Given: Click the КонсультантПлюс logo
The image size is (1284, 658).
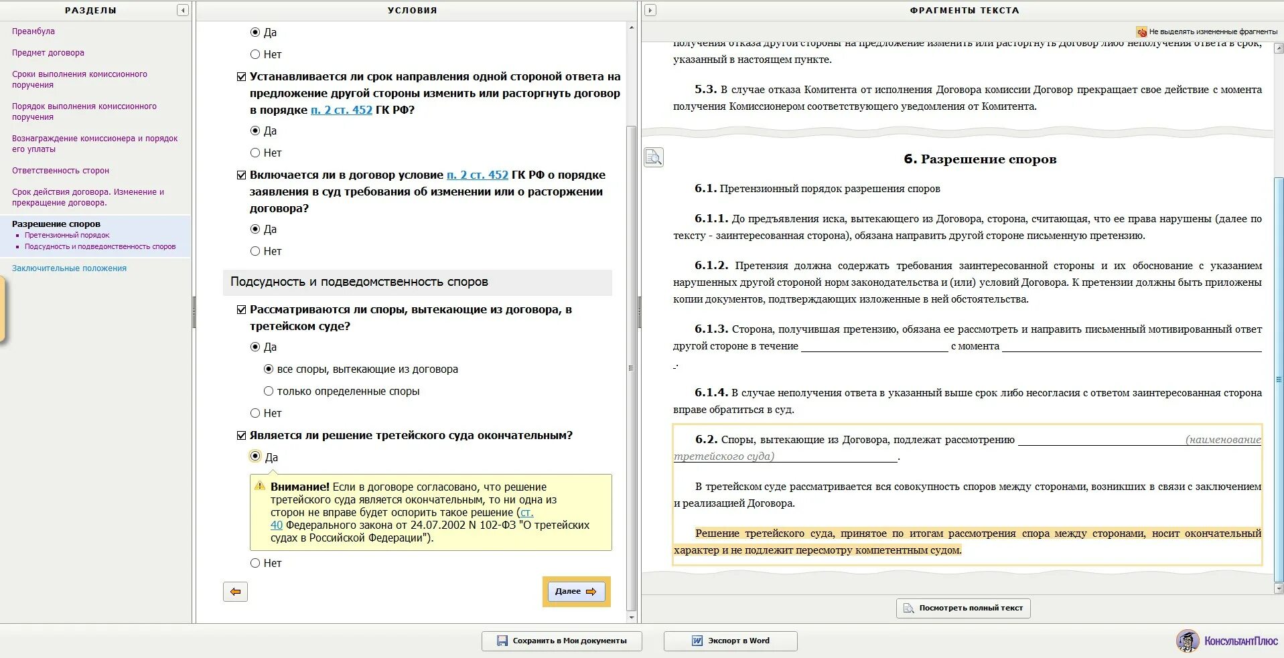Looking at the screenshot, I should pyautogui.click(x=1227, y=641).
